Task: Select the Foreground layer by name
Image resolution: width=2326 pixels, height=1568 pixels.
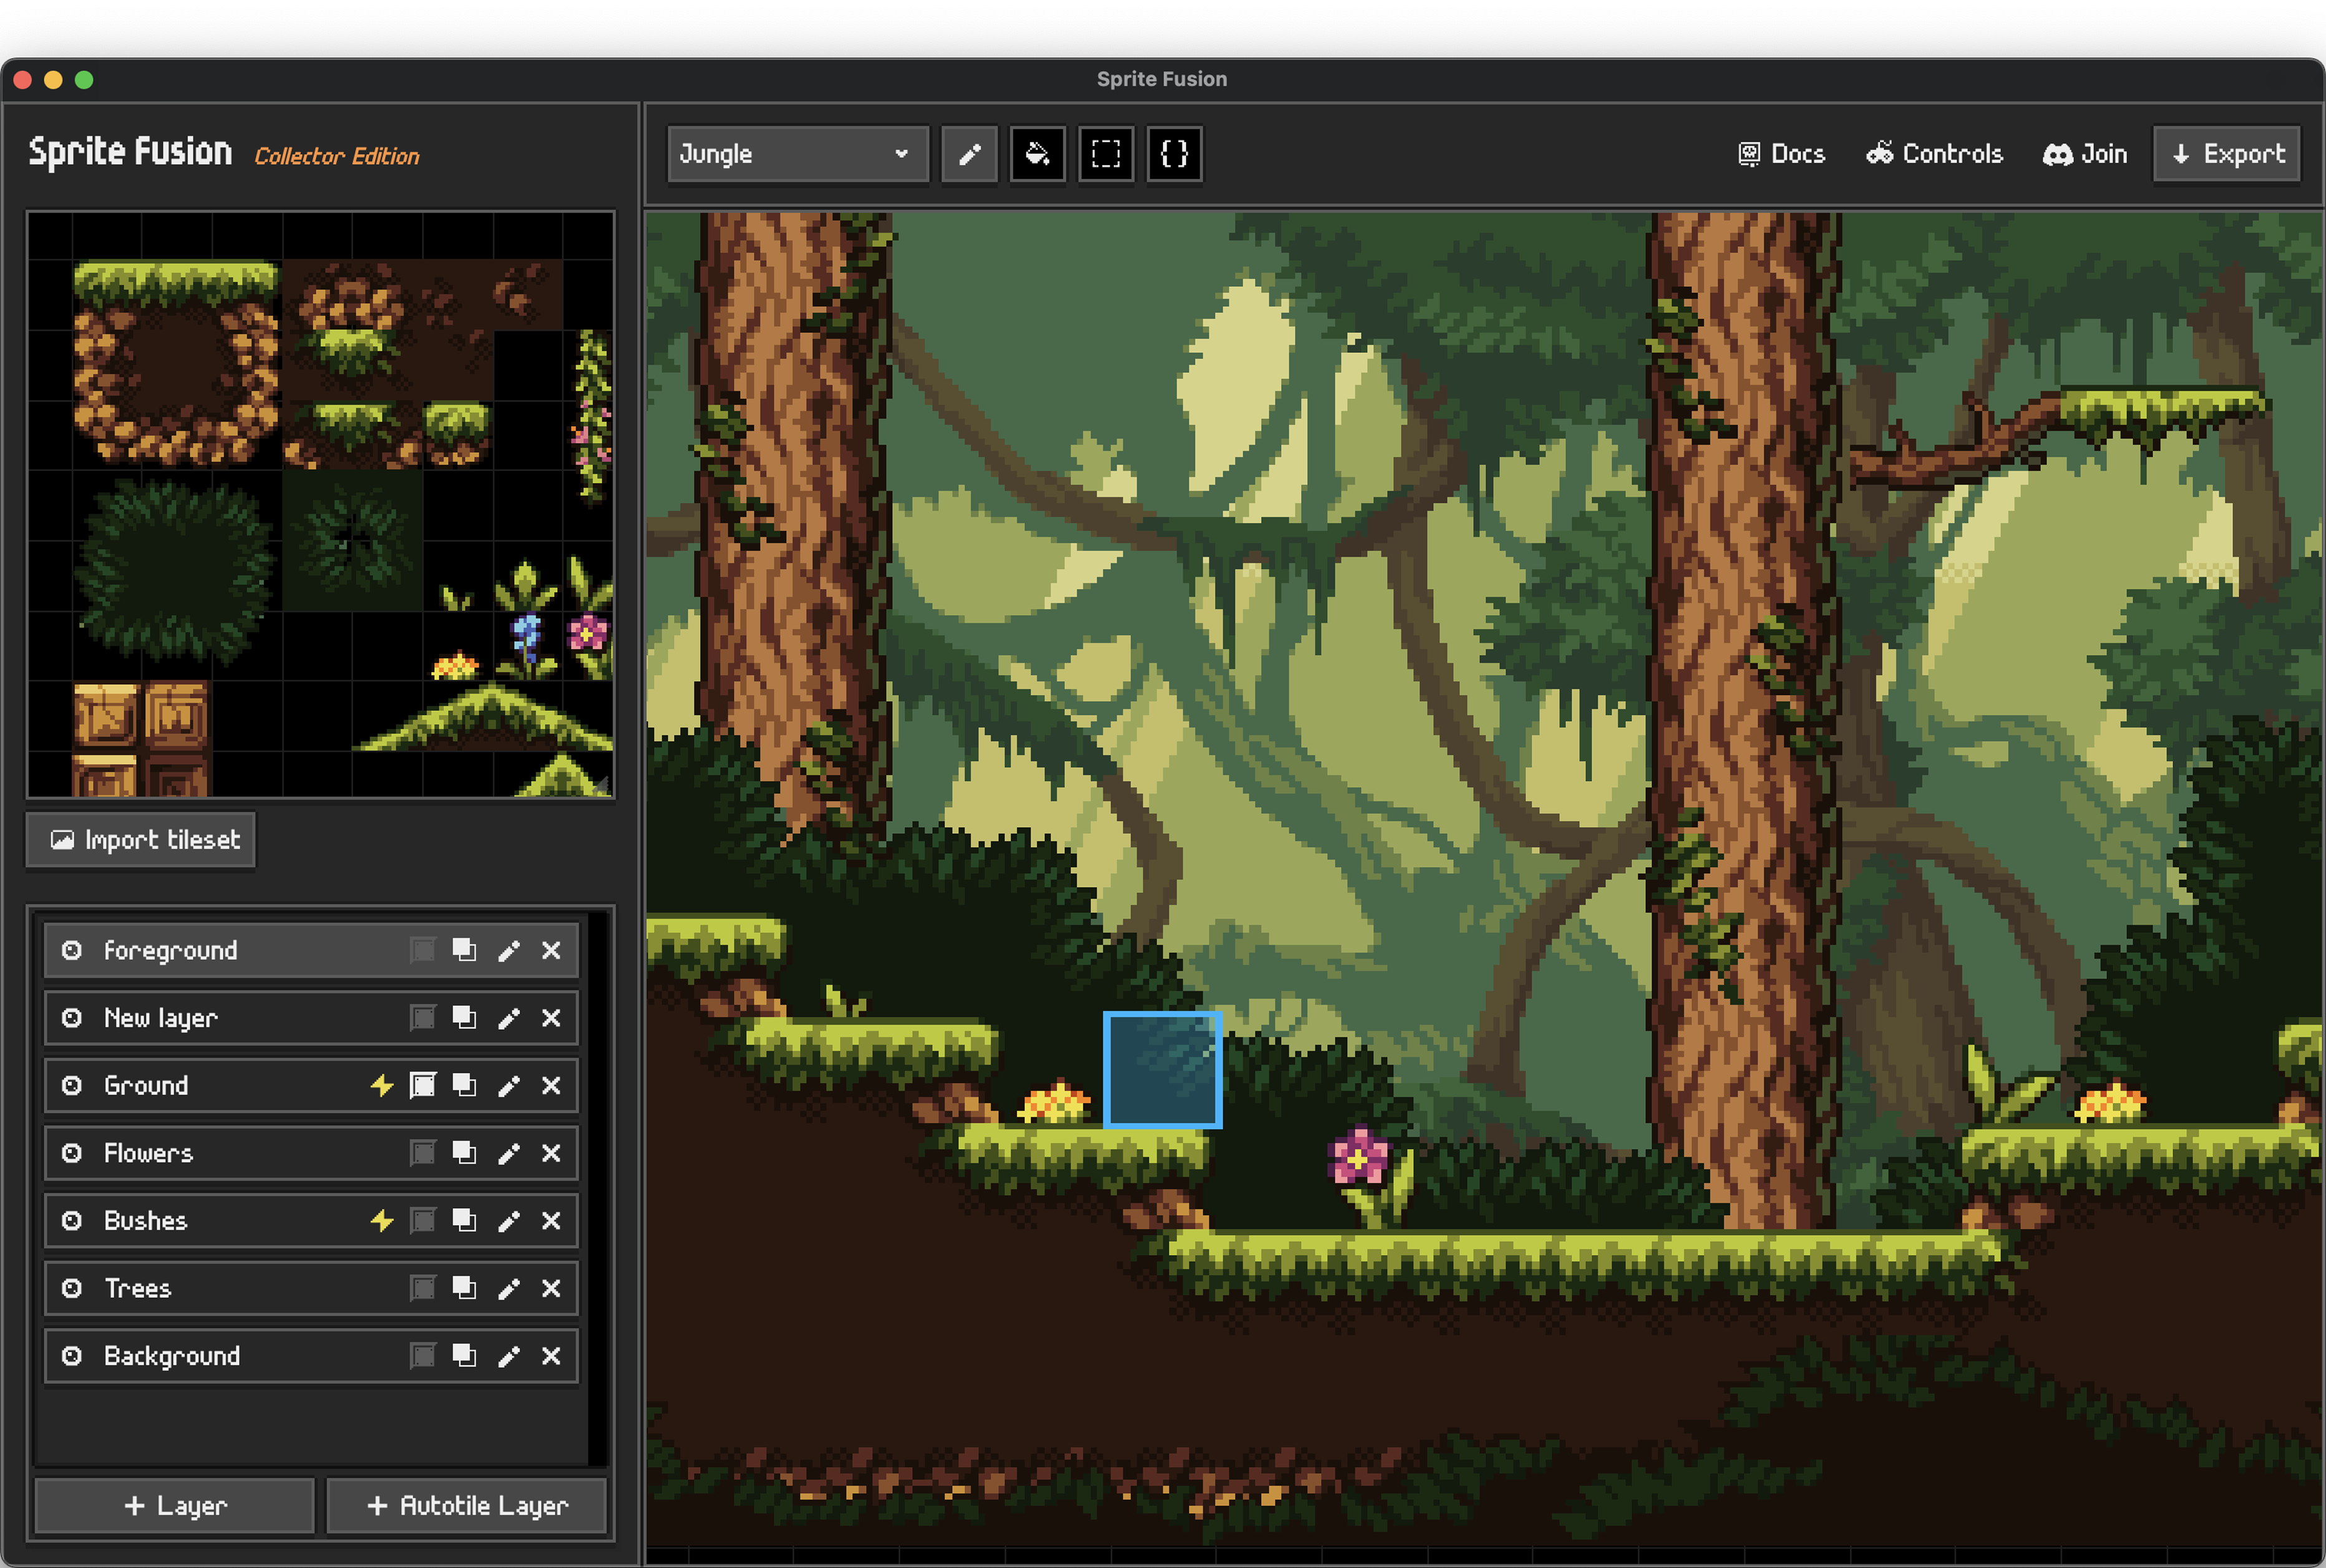Action: coord(171,950)
